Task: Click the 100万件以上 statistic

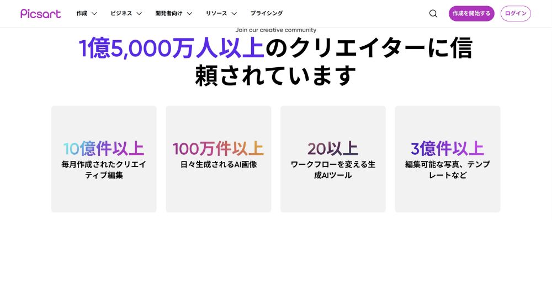Action: (218, 148)
